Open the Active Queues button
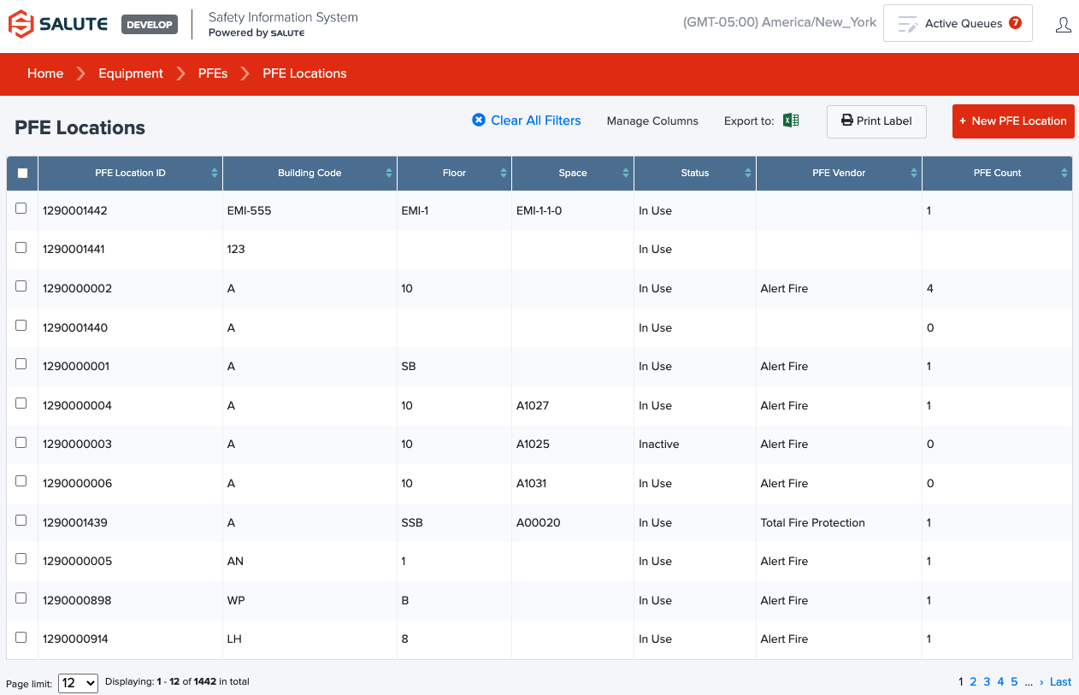1079x695 pixels. (x=958, y=23)
